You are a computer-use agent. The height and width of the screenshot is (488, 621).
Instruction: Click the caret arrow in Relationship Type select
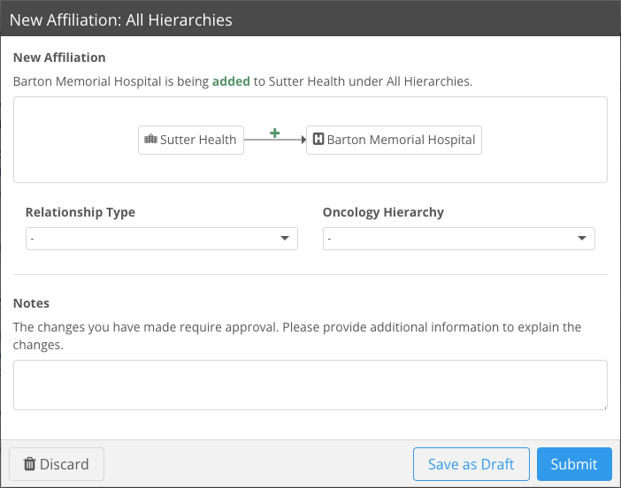(x=285, y=239)
